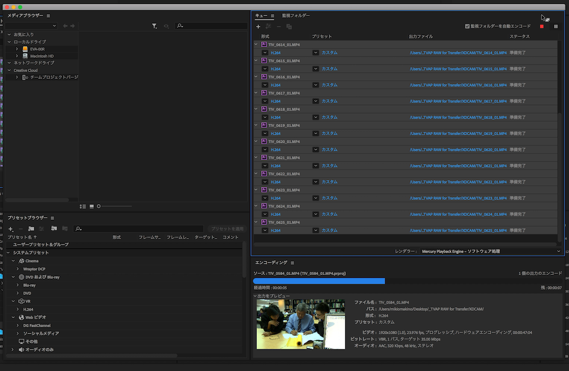Click Create New Preset plus icon
Viewport: 569px width, 371px height.
point(11,228)
